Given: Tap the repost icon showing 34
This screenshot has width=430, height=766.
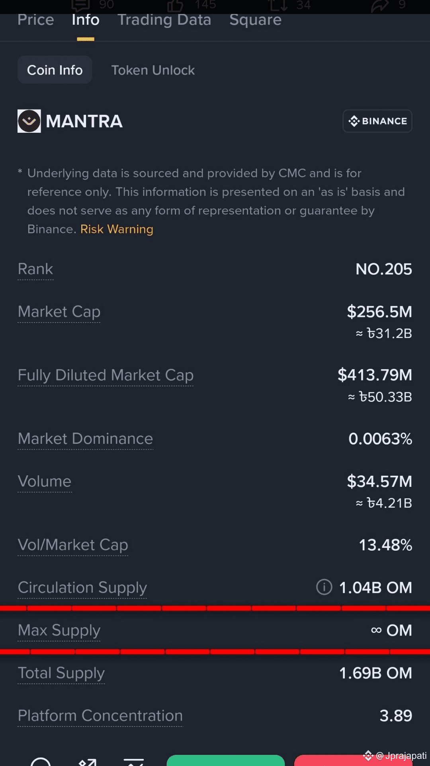Looking at the screenshot, I should (x=278, y=5).
